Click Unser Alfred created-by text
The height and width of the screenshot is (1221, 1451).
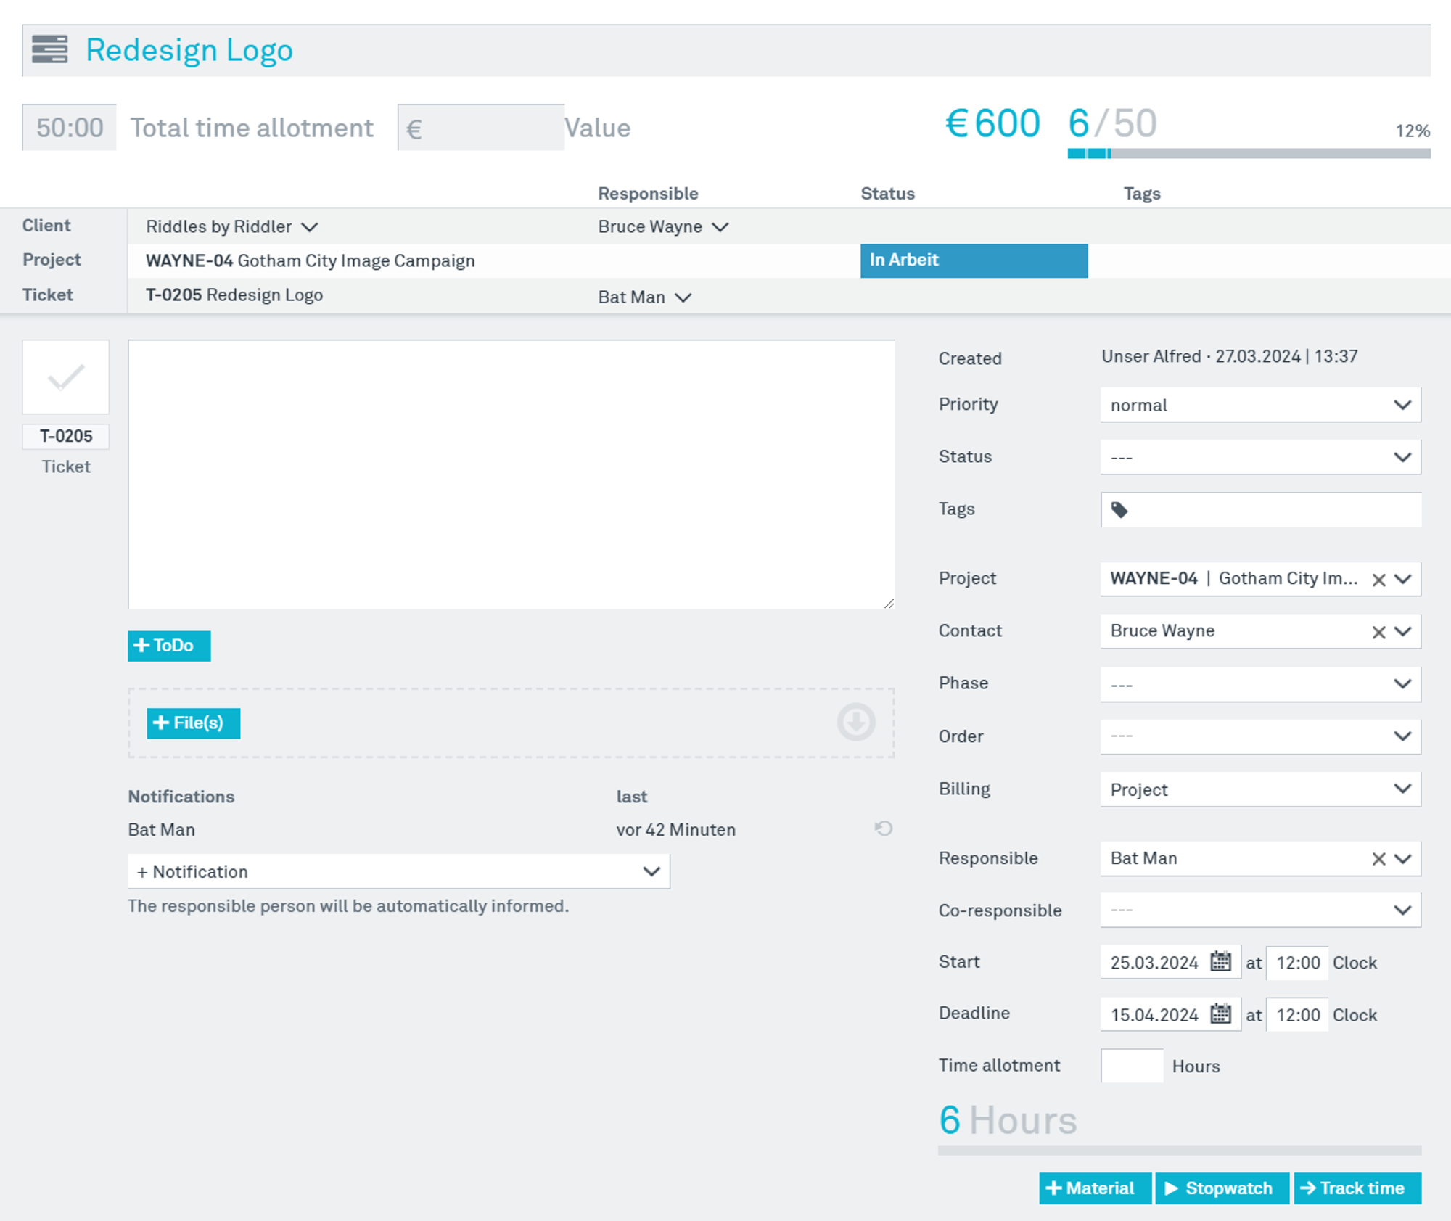(1151, 356)
